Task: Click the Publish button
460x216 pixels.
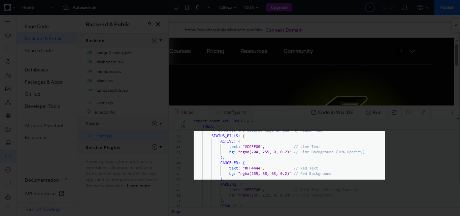Action: tap(447, 7)
